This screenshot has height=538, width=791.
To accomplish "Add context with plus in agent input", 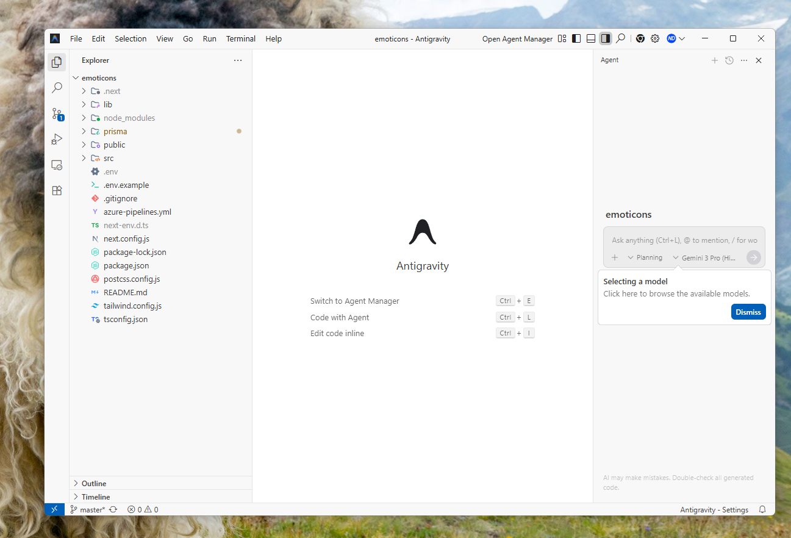I will (615, 257).
